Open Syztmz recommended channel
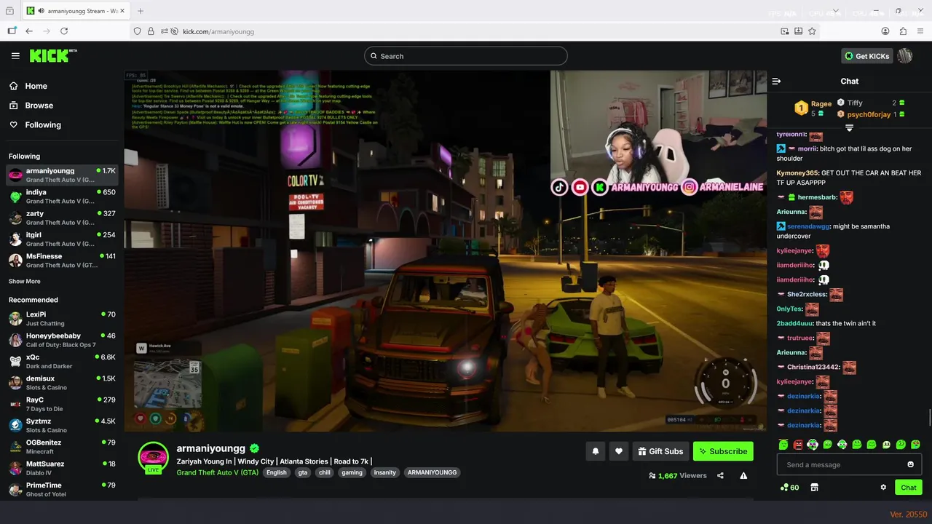 pos(62,425)
